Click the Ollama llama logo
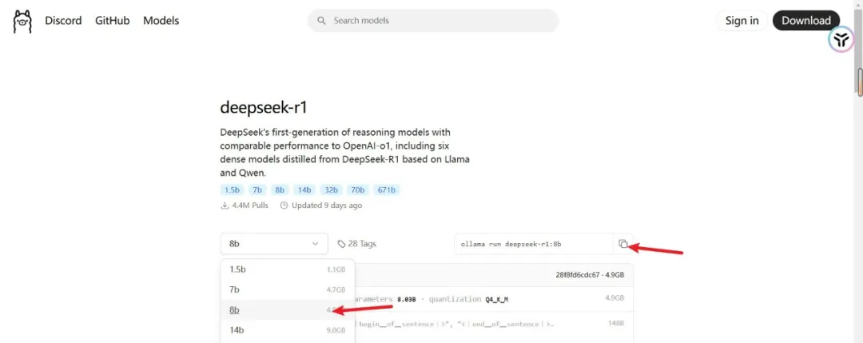This screenshot has height=343, width=863. 22,21
